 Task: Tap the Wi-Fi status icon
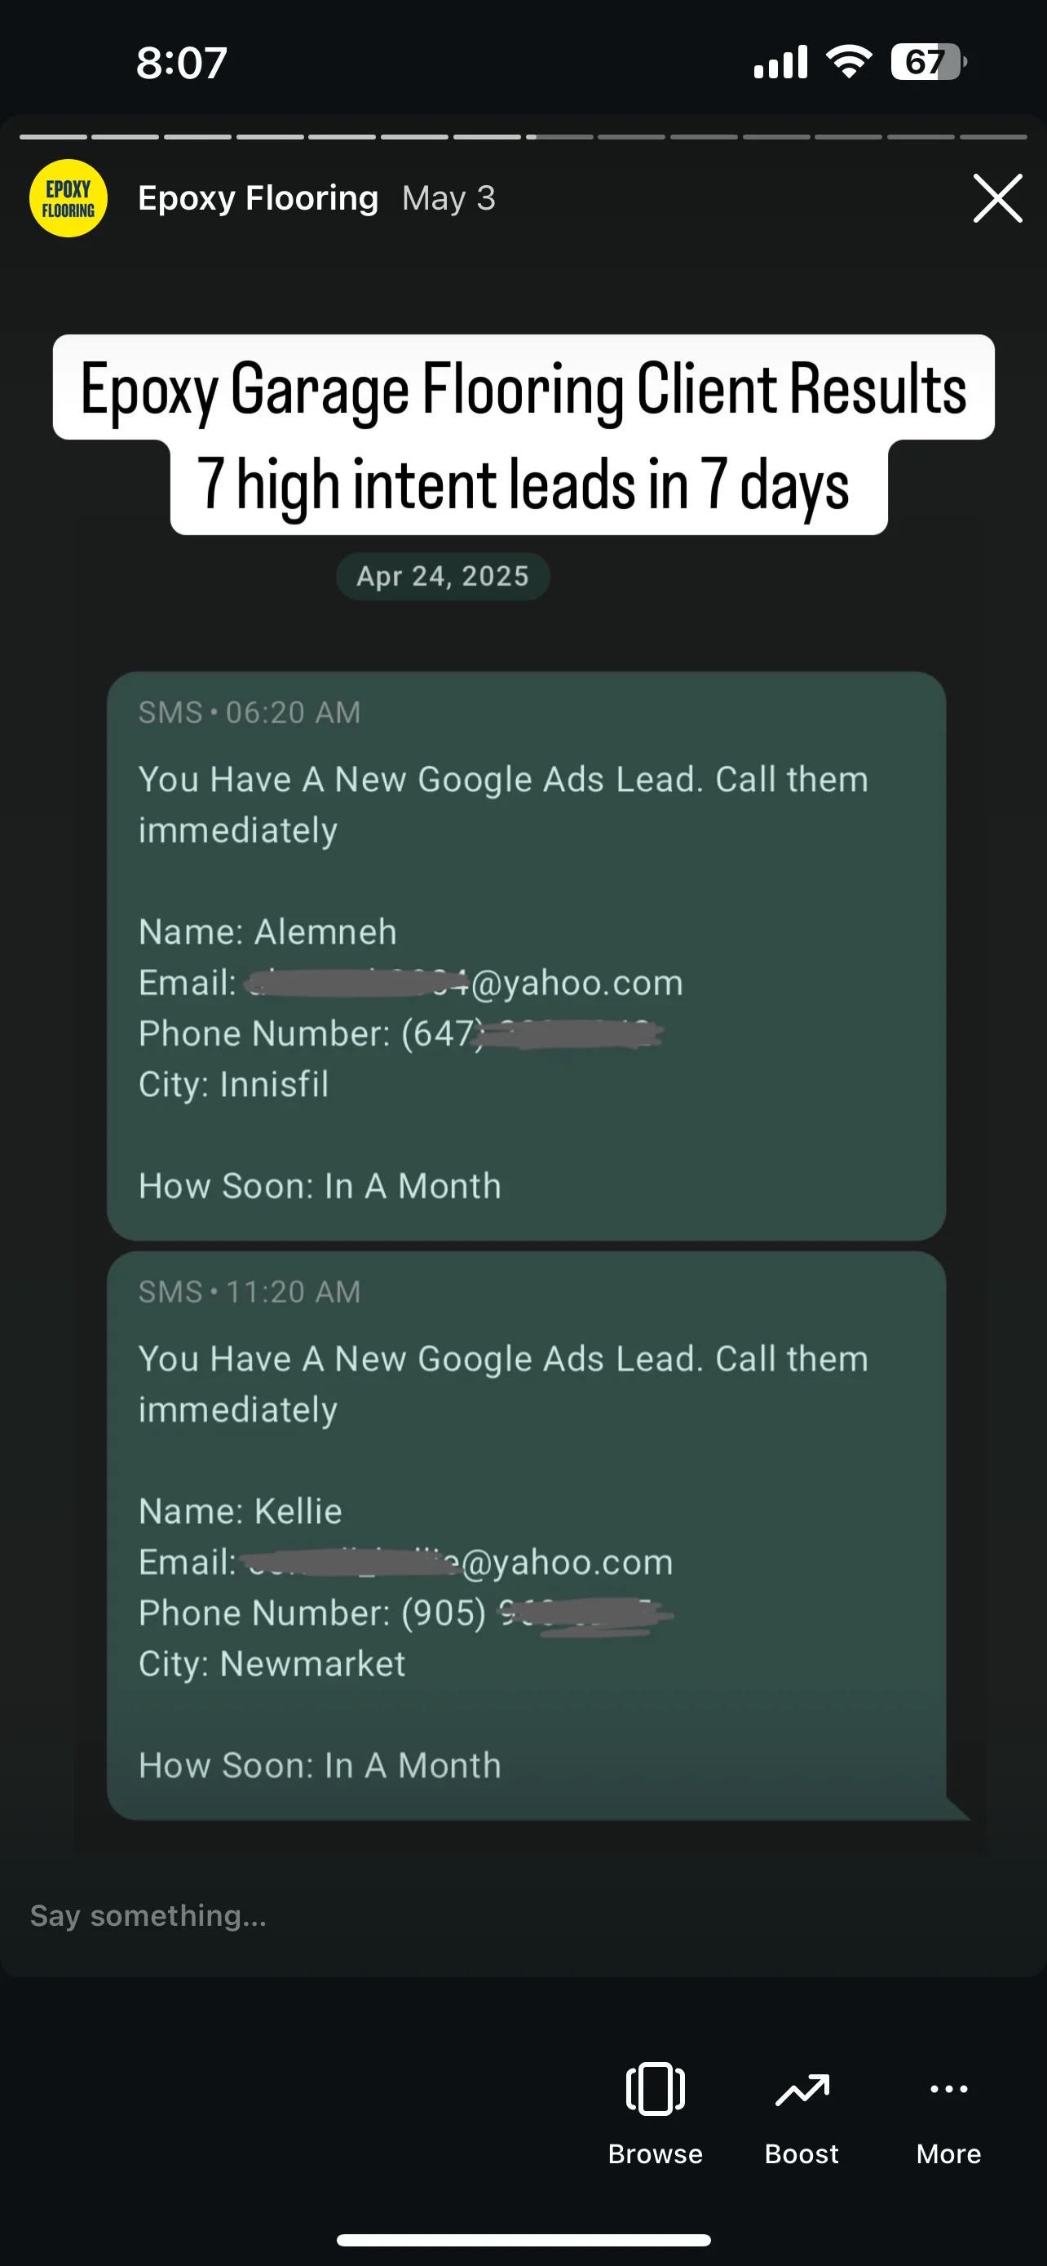848,63
